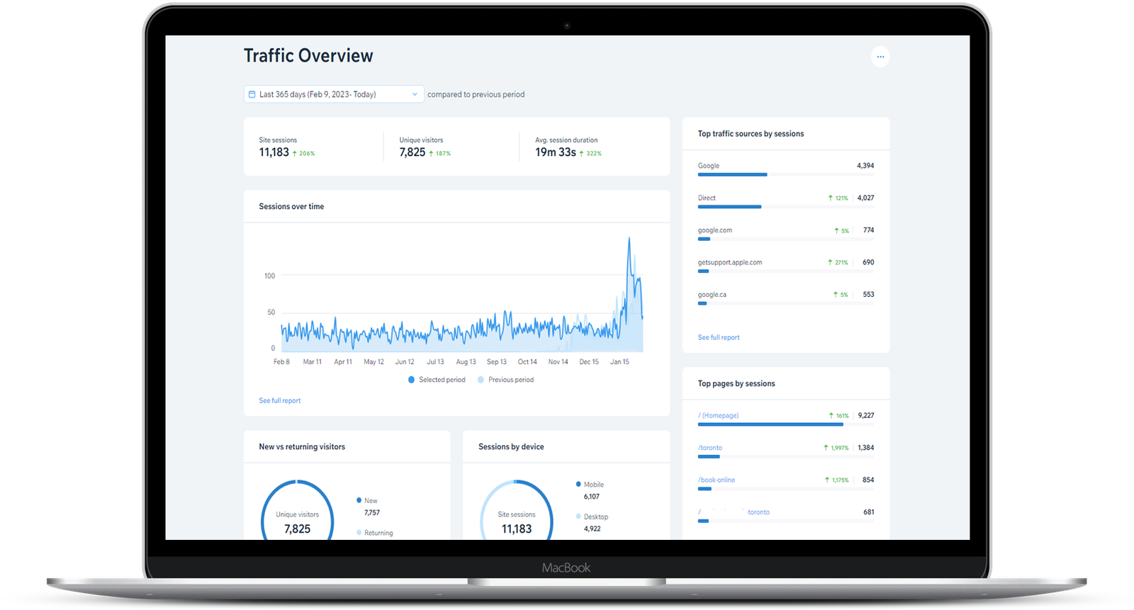
Task: Click the Site sessions donut chart
Action: pos(517,511)
